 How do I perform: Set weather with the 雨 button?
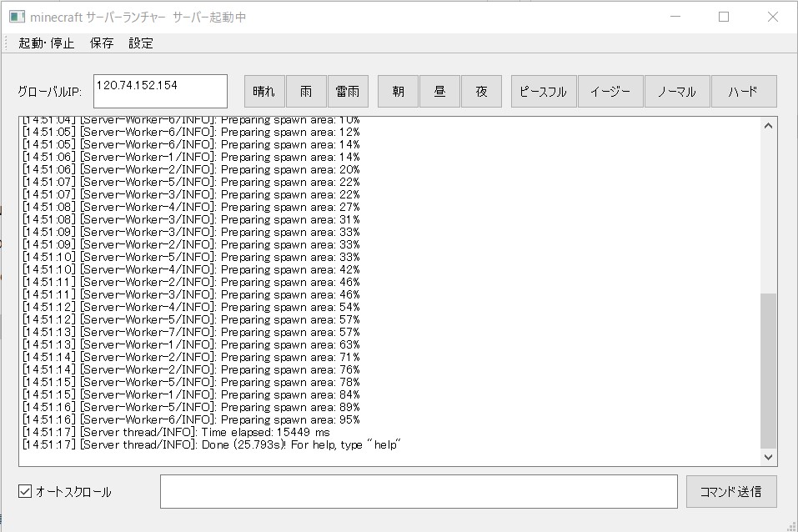(306, 92)
